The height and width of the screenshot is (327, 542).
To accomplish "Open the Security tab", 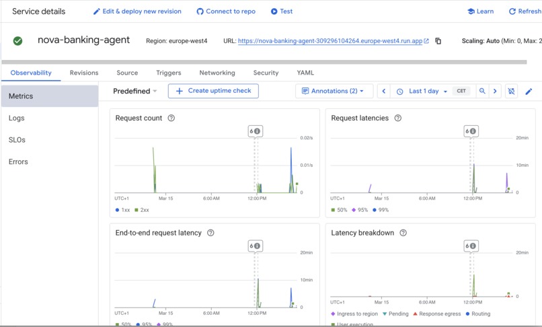I will [x=266, y=73].
